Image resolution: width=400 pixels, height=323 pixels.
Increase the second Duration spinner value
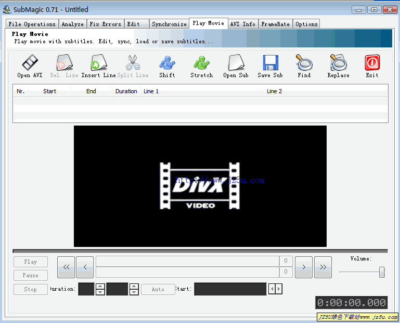point(134,286)
